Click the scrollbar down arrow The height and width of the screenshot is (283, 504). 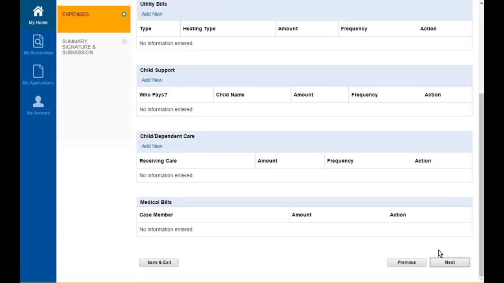[481, 279]
